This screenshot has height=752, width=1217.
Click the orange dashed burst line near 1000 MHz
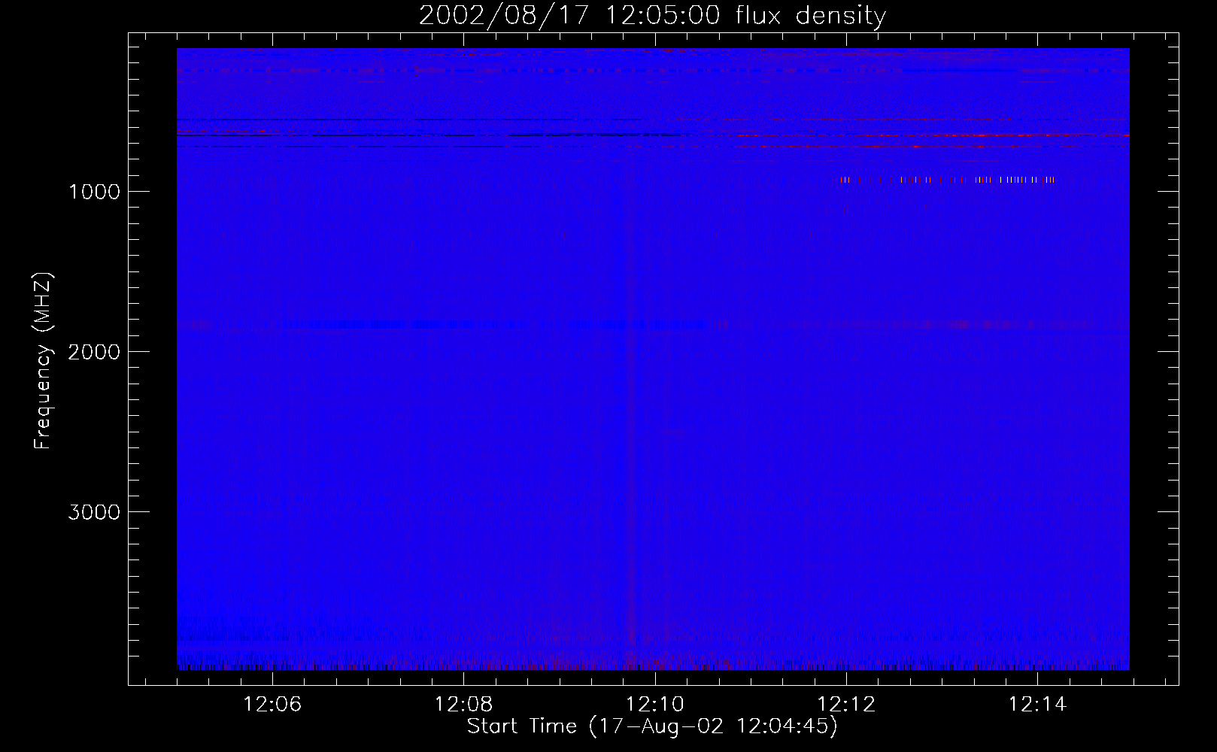click(947, 180)
